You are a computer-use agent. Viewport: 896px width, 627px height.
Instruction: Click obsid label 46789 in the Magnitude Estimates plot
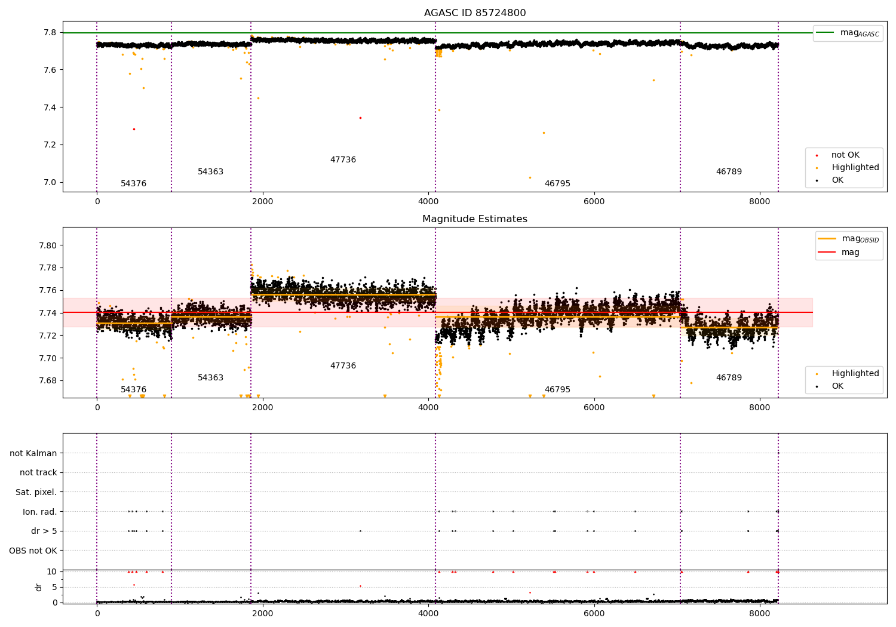(x=729, y=378)
